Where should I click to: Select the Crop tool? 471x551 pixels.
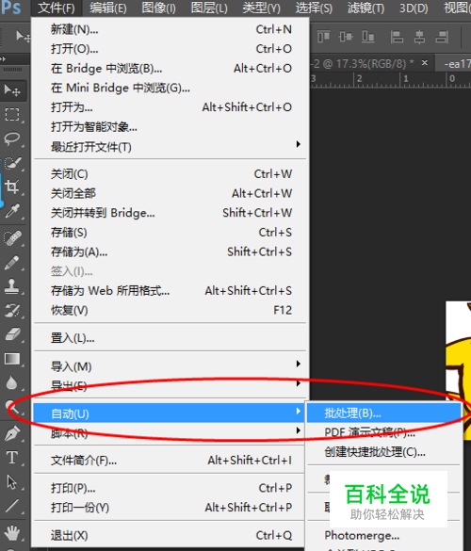[12, 186]
